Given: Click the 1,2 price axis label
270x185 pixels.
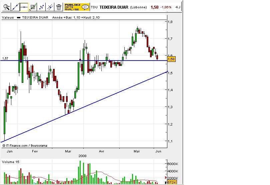Looking at the screenshot, I should click(x=170, y=124).
